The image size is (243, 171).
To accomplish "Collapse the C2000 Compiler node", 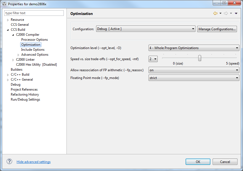I will (x=13, y=35).
